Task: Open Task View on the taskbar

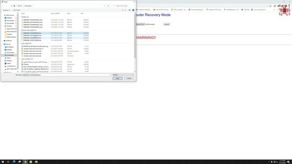Action: click(x=8, y=162)
